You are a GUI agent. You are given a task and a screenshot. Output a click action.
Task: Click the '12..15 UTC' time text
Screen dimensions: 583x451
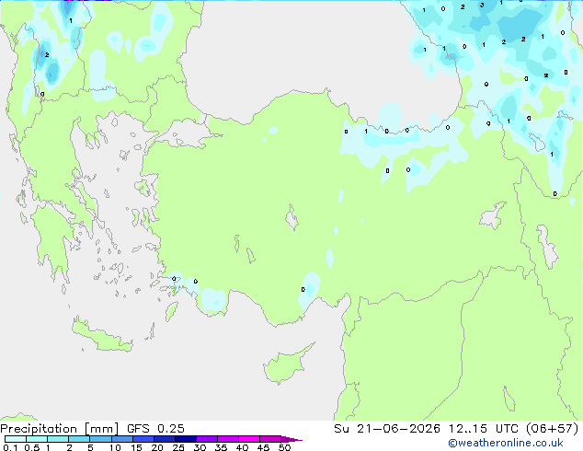(483, 429)
